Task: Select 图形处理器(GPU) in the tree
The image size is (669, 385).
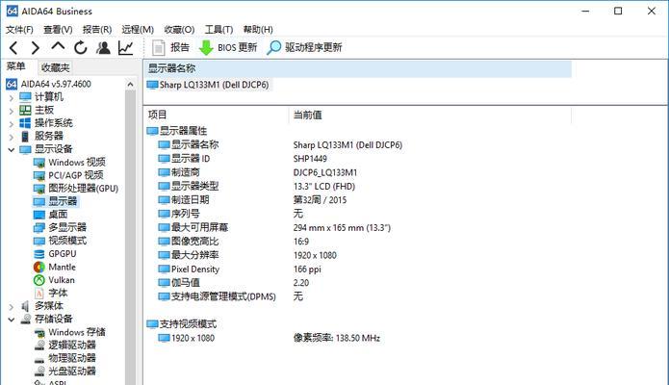Action: (x=76, y=189)
